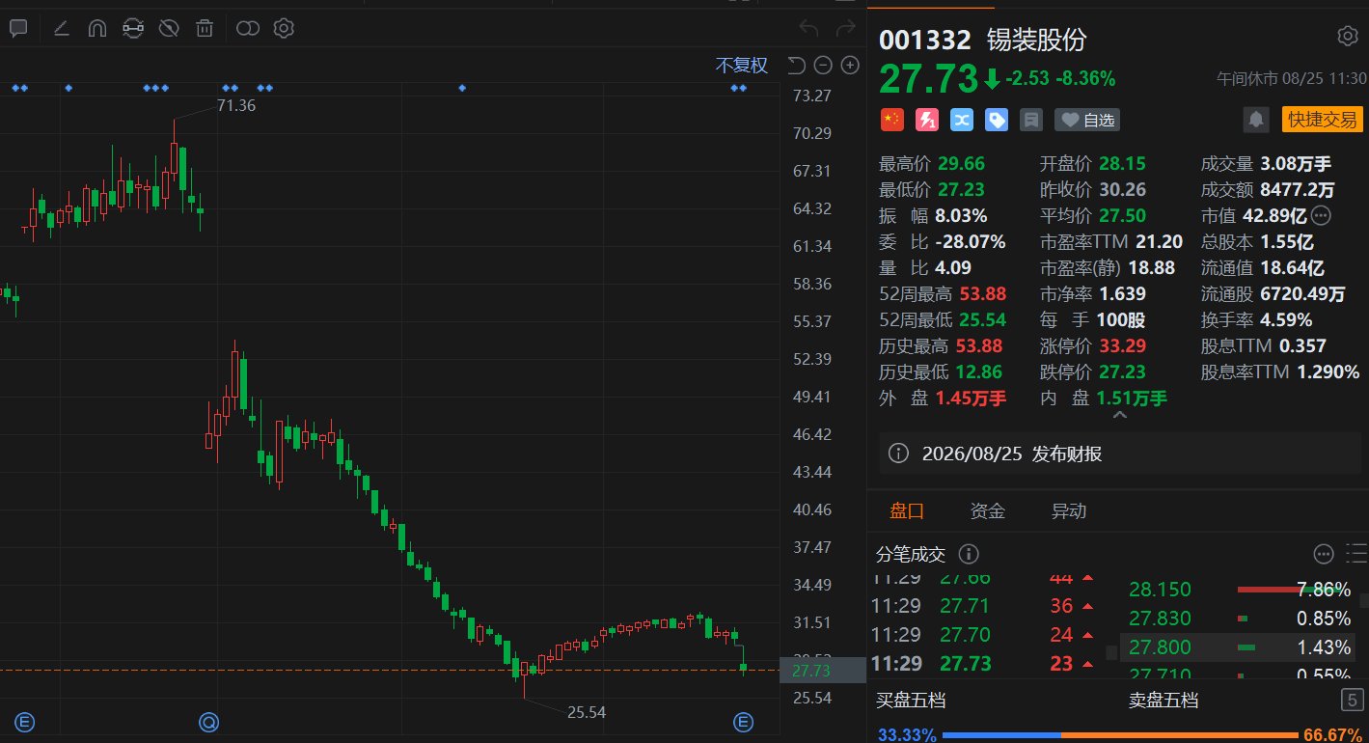
Task: Select the latest 11:29 27.73 trade row
Action: 983,664
